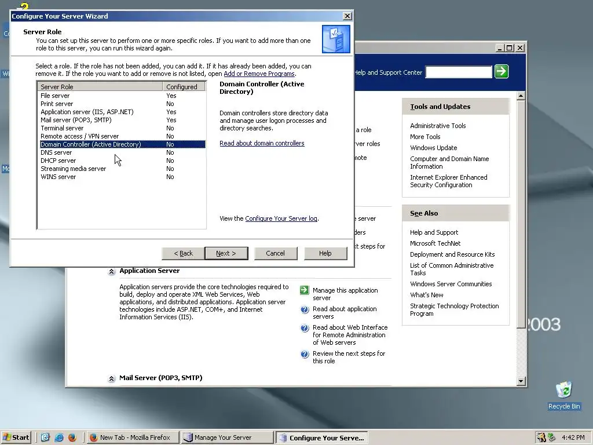
Task: Launch Internet Explorer from quick launch
Action: [59, 437]
